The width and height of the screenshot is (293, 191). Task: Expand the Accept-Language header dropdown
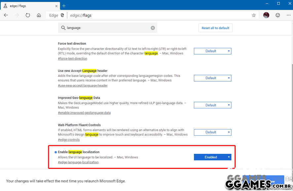click(x=212, y=78)
